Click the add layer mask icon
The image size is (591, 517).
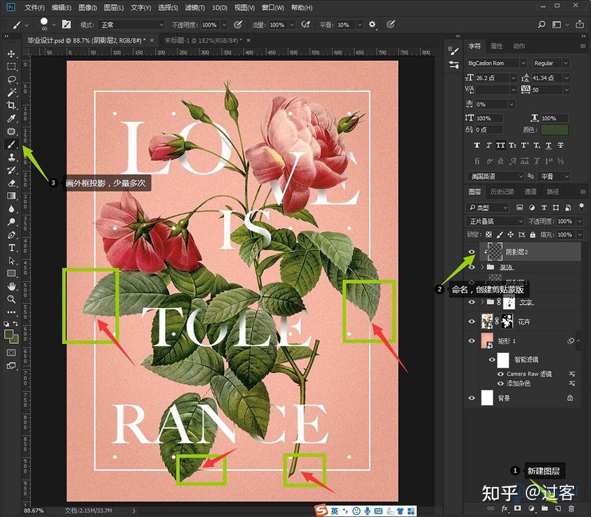point(518,508)
